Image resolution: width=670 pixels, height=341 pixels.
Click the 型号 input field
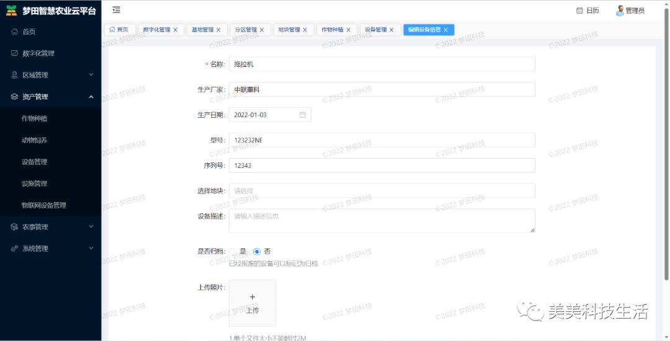382,140
